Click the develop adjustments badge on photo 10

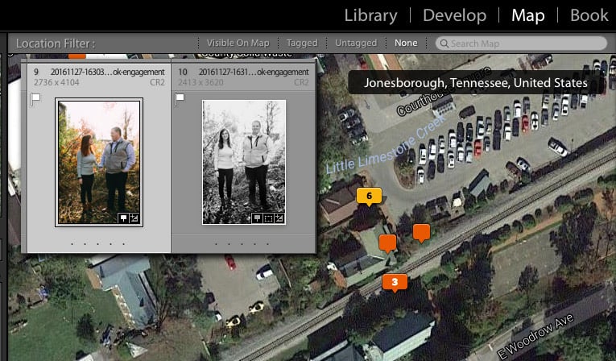279,218
